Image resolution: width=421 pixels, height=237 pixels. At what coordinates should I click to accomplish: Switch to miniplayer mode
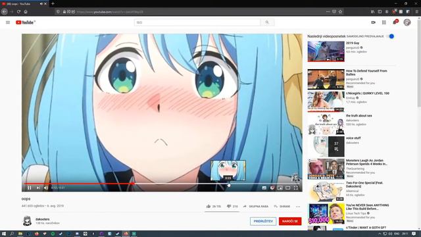pyautogui.click(x=280, y=188)
